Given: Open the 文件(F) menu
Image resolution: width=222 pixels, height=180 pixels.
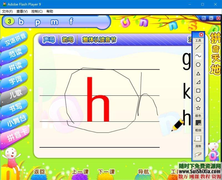Looking at the screenshot, I should (x=7, y=11).
